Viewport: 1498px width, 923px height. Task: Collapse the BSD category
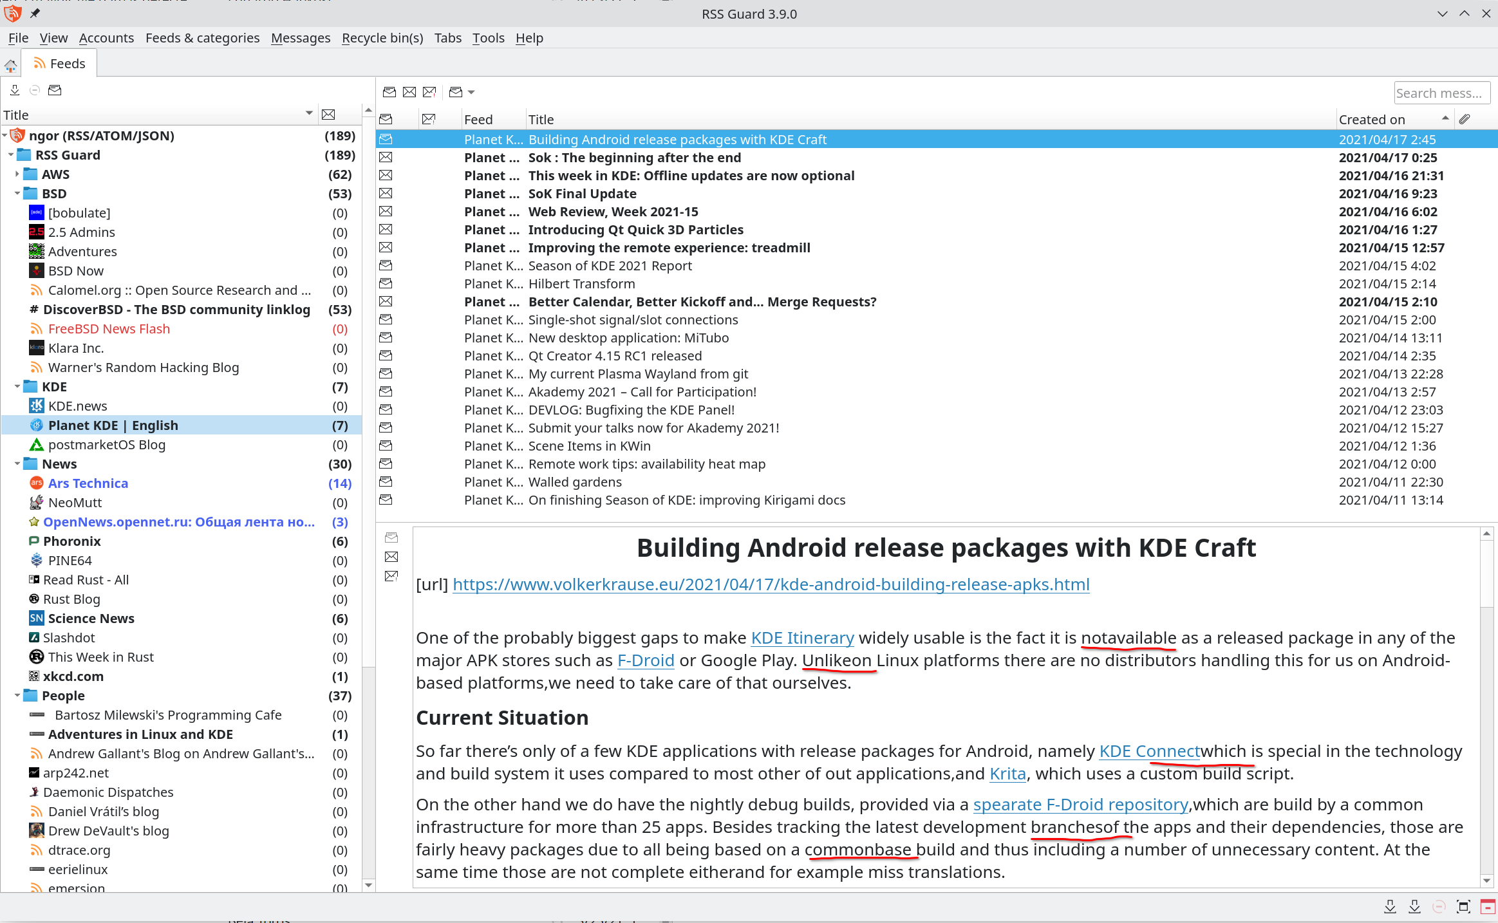17,193
